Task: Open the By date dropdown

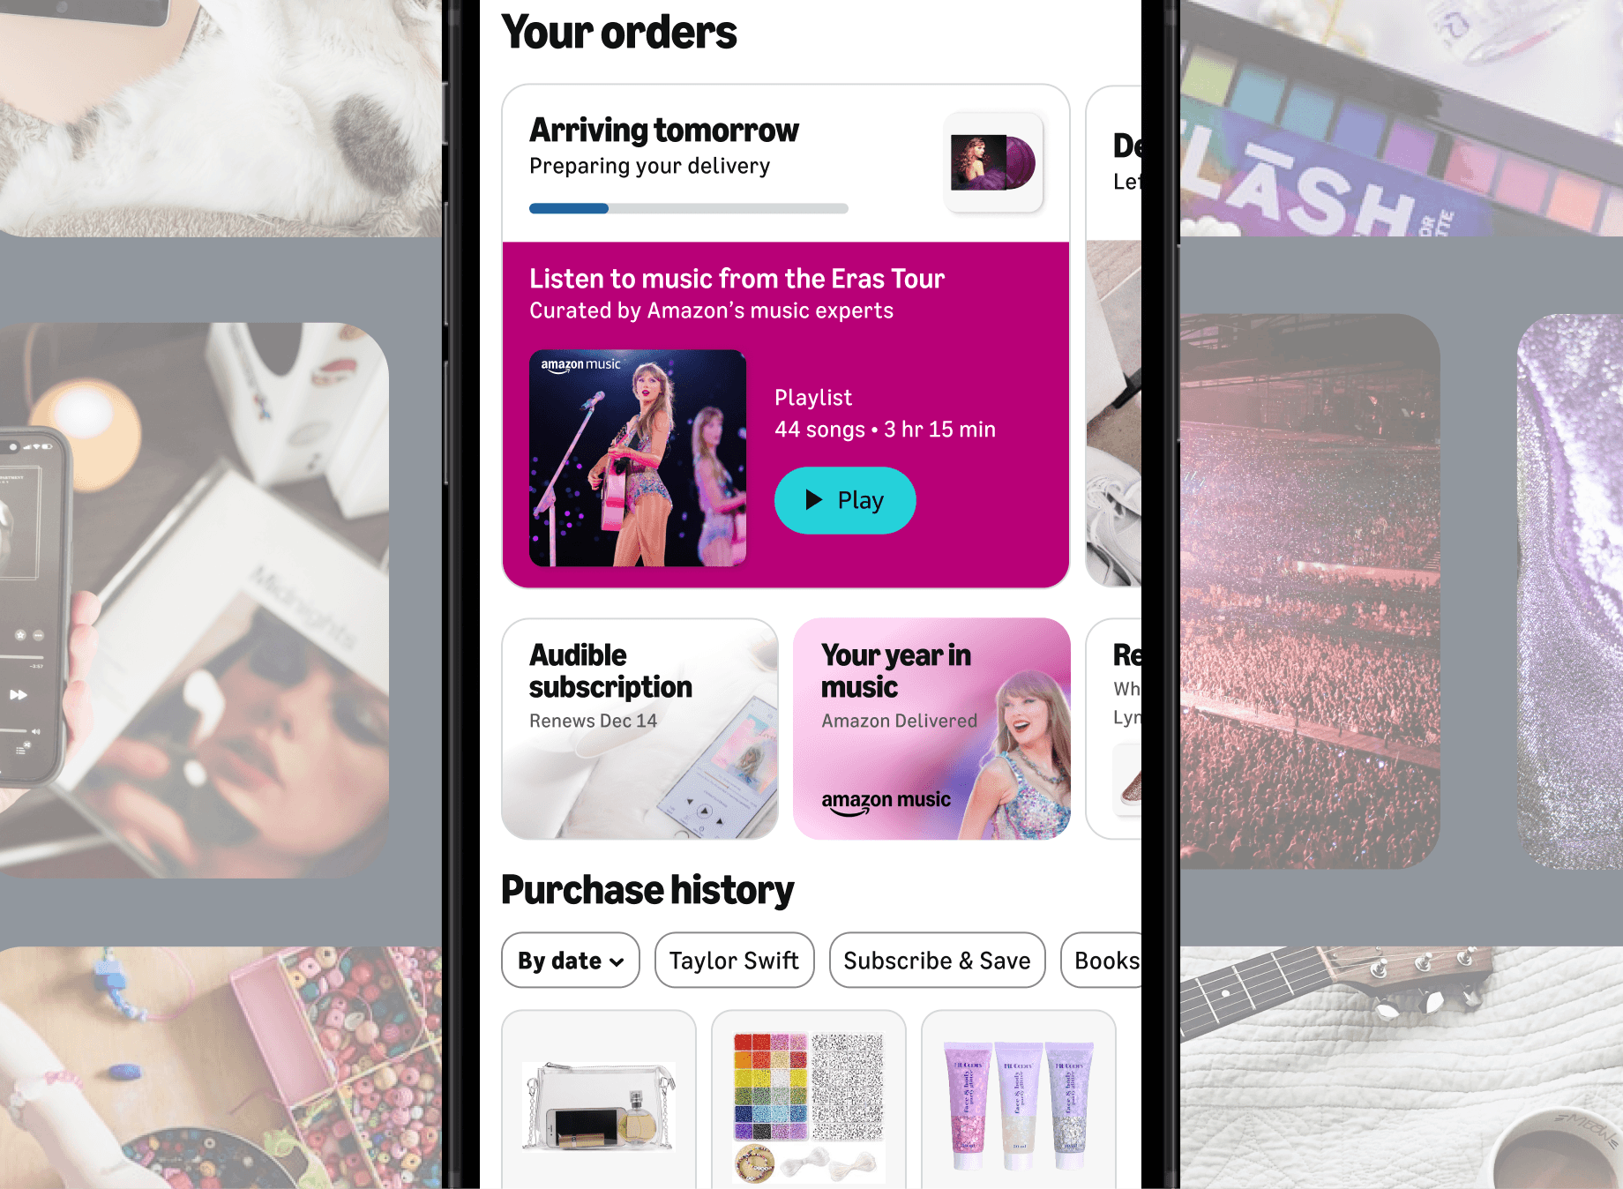Action: 571,961
